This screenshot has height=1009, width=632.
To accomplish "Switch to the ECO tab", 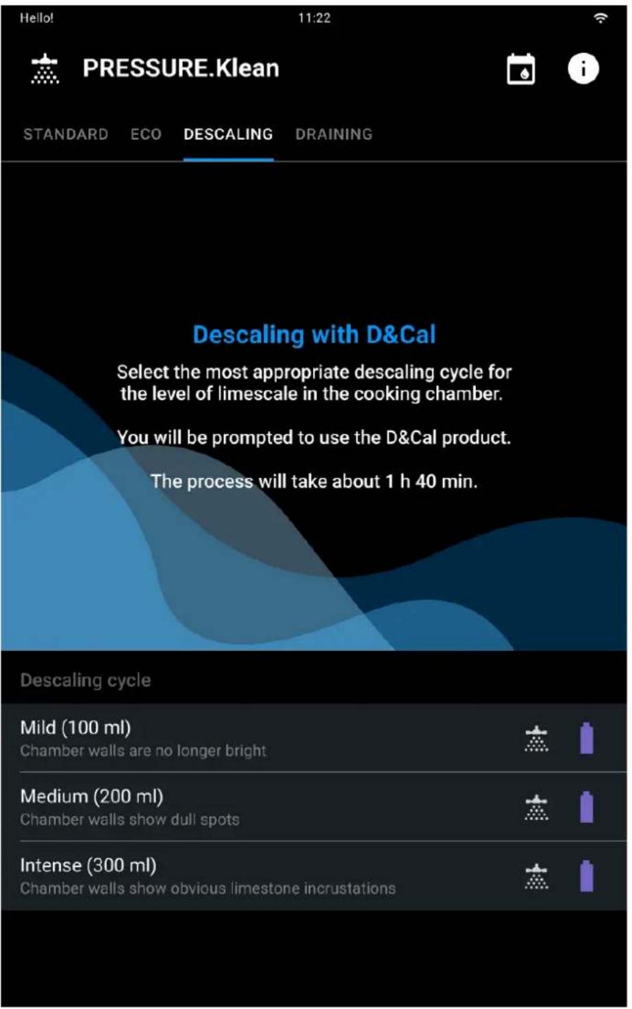I will [x=146, y=134].
